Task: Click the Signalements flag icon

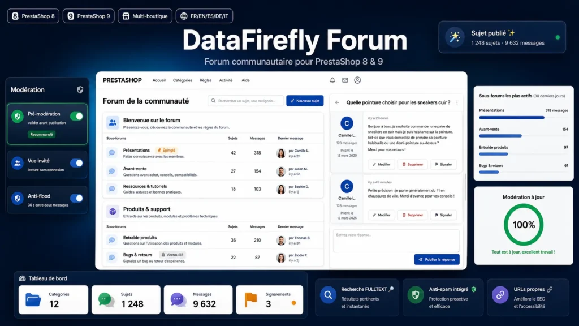Action: coord(250,299)
